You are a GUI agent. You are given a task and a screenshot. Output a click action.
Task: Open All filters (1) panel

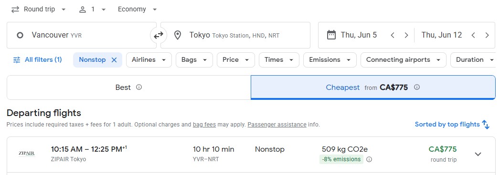click(38, 60)
